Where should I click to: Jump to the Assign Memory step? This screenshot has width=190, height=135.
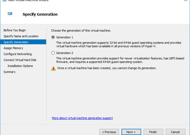[x=13, y=48]
